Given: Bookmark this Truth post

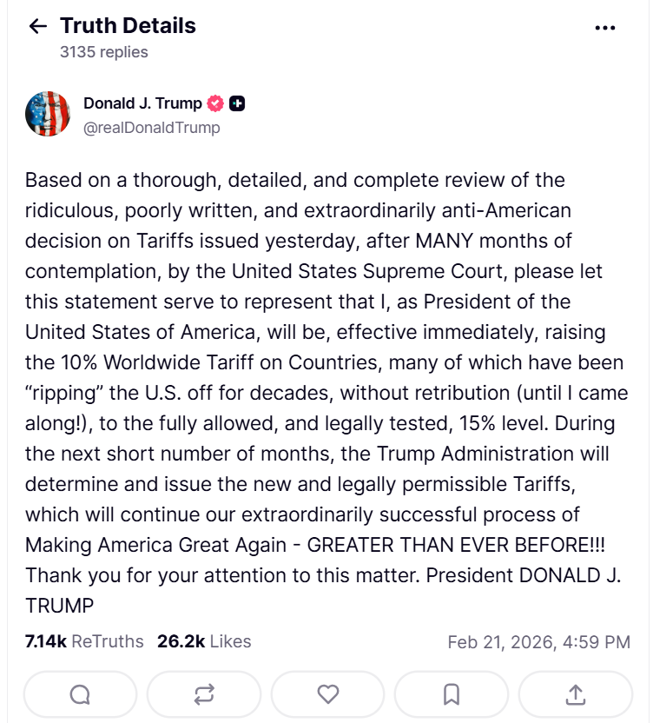Looking at the screenshot, I should (x=452, y=694).
